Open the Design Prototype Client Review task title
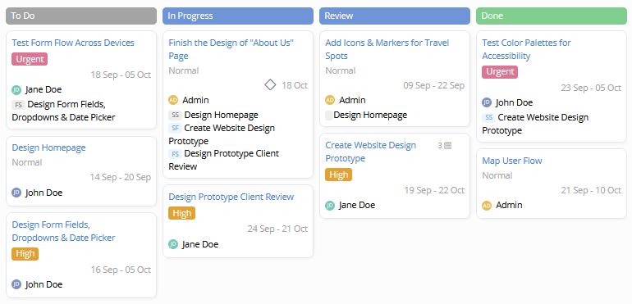 231,197
